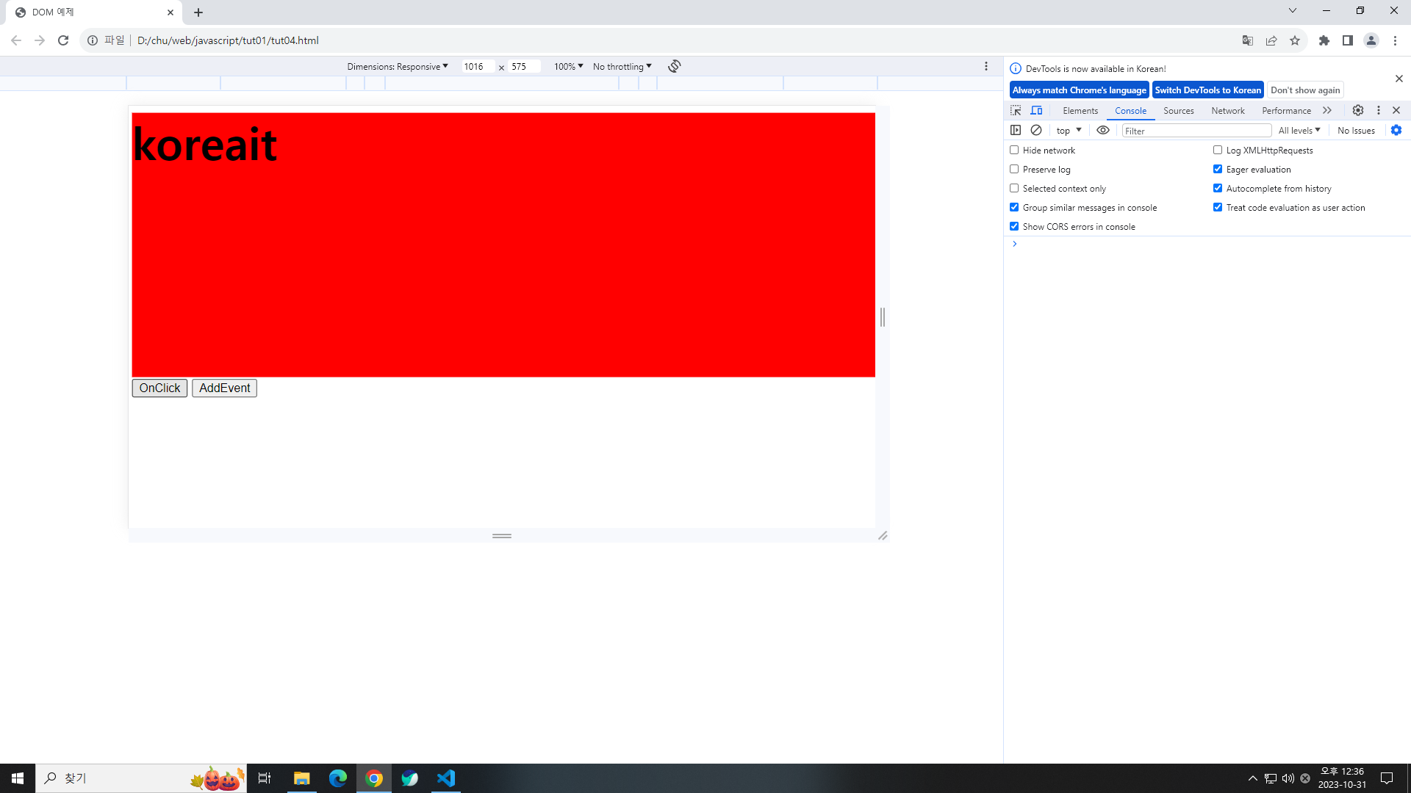Click Switch DevTools to Korean button
The image size is (1411, 793).
click(1207, 90)
